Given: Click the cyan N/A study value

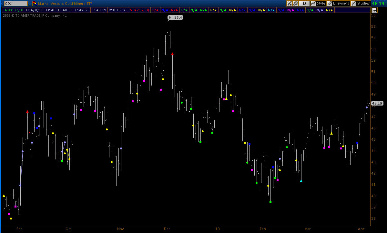Looking at the screenshot, I should point(271,10).
